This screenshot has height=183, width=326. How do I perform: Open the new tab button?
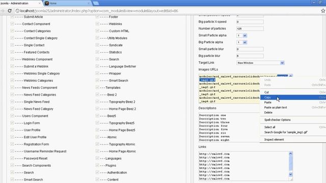[x=96, y=3]
